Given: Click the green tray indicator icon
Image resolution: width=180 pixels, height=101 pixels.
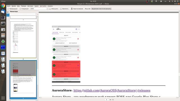Looking at the screenshot, I should (152, 1).
